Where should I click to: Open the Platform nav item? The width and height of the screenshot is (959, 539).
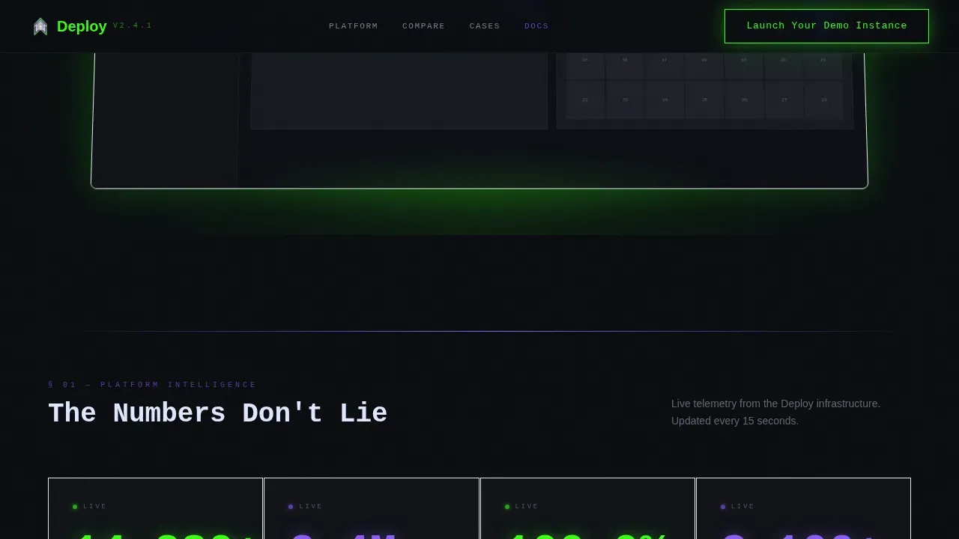click(x=354, y=26)
